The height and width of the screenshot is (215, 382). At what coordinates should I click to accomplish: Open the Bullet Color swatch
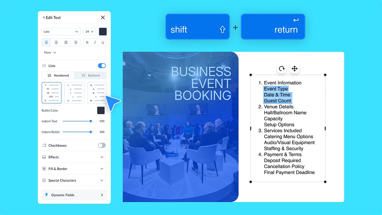coord(101,111)
